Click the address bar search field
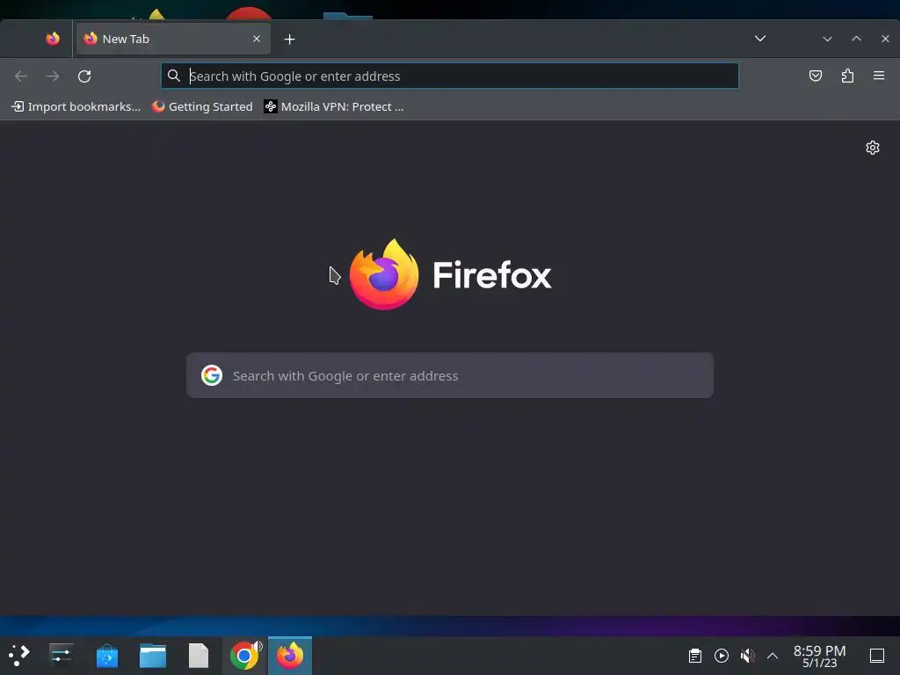Image resolution: width=900 pixels, height=675 pixels. pos(449,76)
